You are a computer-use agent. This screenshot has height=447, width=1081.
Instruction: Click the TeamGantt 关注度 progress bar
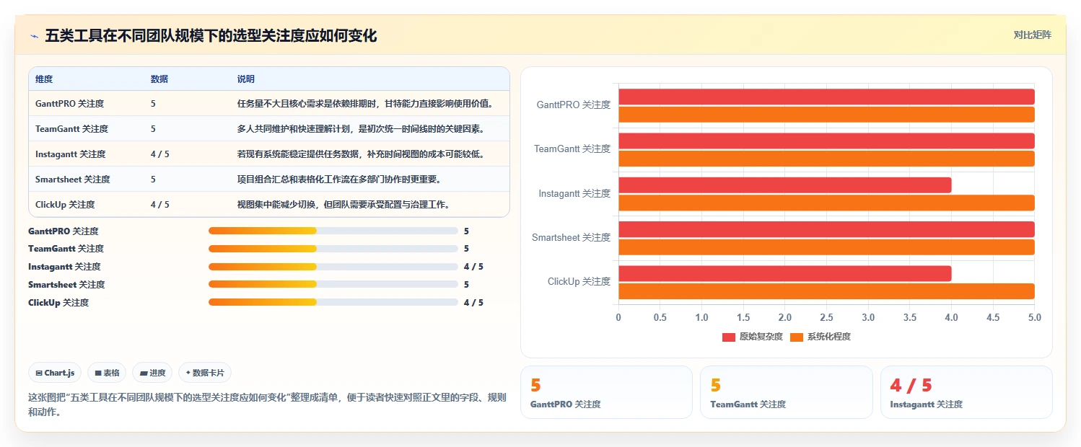click(333, 249)
